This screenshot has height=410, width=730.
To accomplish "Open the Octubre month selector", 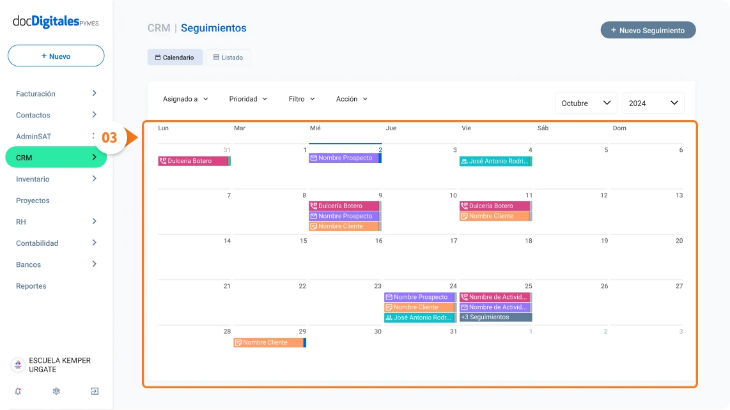I will point(586,103).
